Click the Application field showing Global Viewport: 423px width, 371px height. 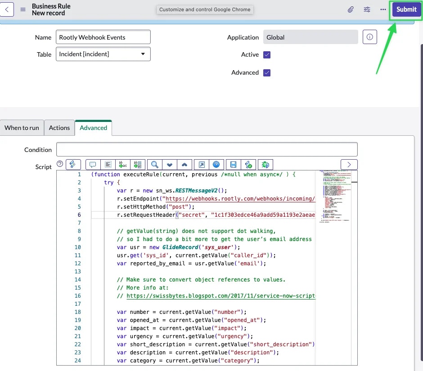310,37
